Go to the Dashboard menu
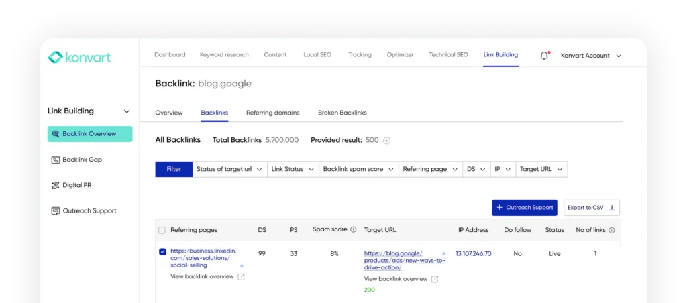Screen dimensions: 687x303 (x=170, y=55)
